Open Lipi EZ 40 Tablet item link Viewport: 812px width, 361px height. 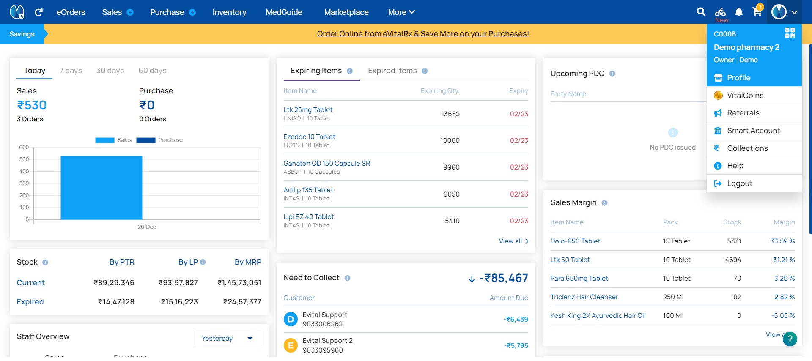308,217
